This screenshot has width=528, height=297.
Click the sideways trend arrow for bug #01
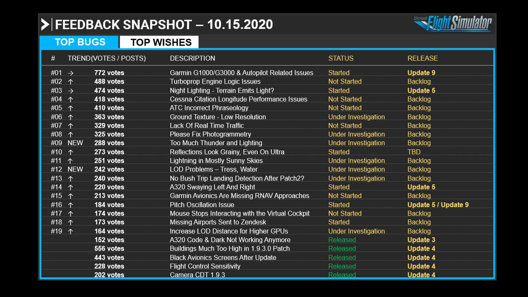pyautogui.click(x=71, y=73)
